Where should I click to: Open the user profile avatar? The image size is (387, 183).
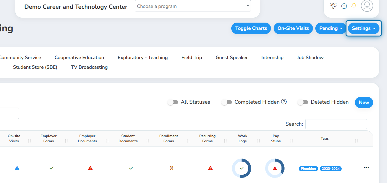(367, 6)
